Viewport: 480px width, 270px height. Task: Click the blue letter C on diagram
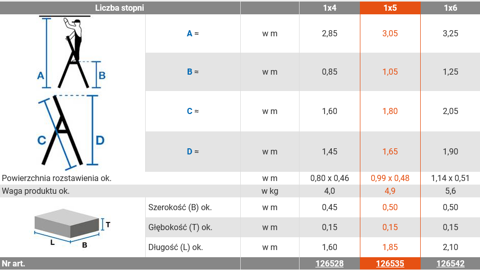[41, 141]
